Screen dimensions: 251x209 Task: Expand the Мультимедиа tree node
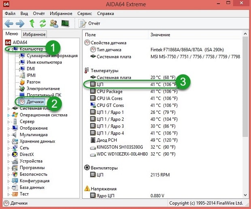(9, 135)
